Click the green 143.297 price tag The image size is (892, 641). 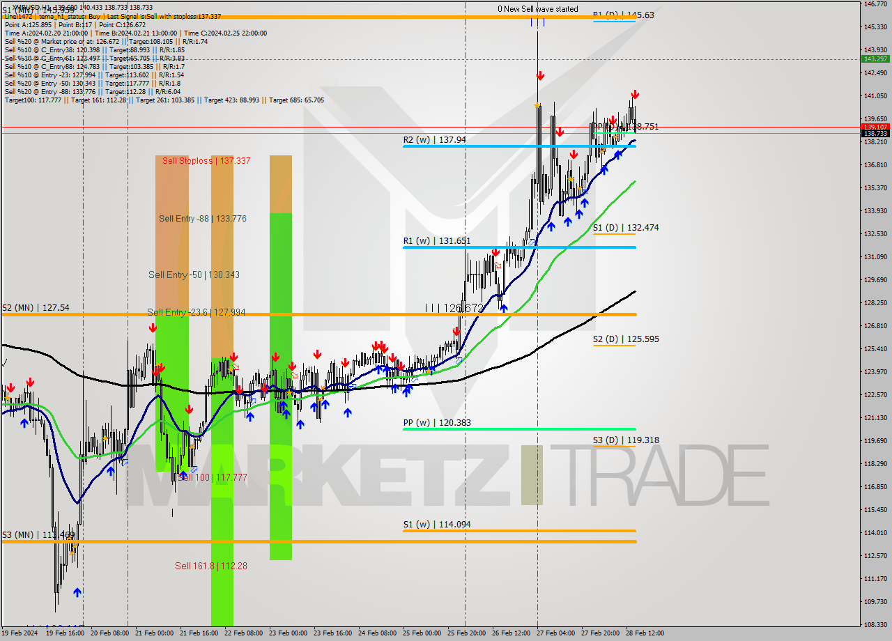click(x=875, y=59)
